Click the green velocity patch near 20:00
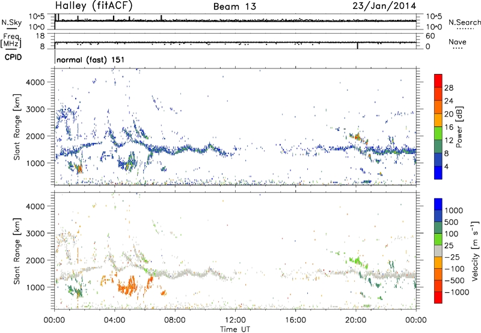The width and height of the screenshot is (481, 333). 356,261
